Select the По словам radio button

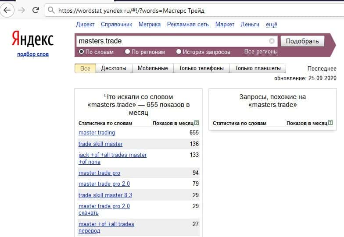click(x=82, y=52)
